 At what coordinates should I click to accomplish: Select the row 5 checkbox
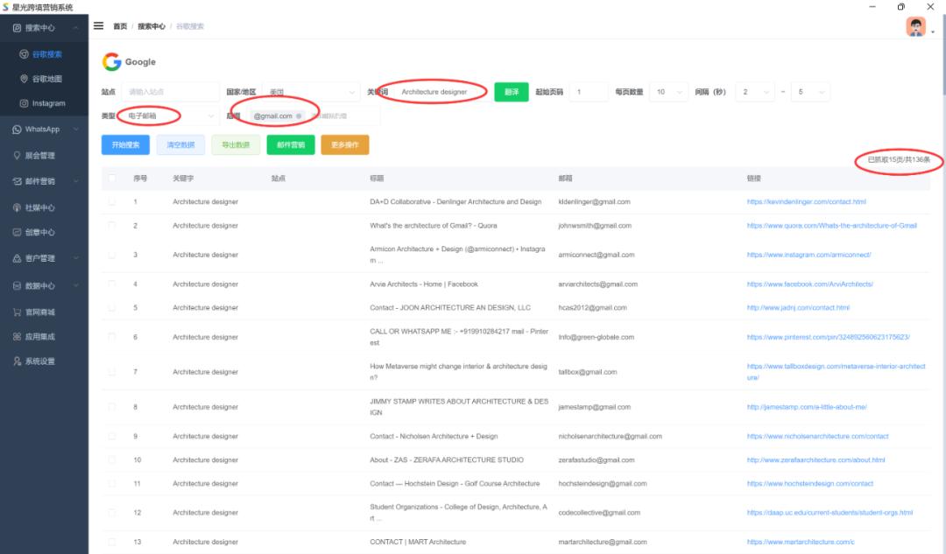pos(111,308)
